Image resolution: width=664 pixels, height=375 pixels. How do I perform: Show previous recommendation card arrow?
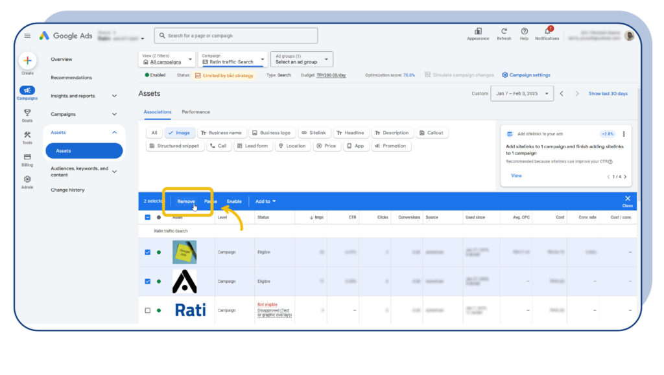click(x=608, y=177)
